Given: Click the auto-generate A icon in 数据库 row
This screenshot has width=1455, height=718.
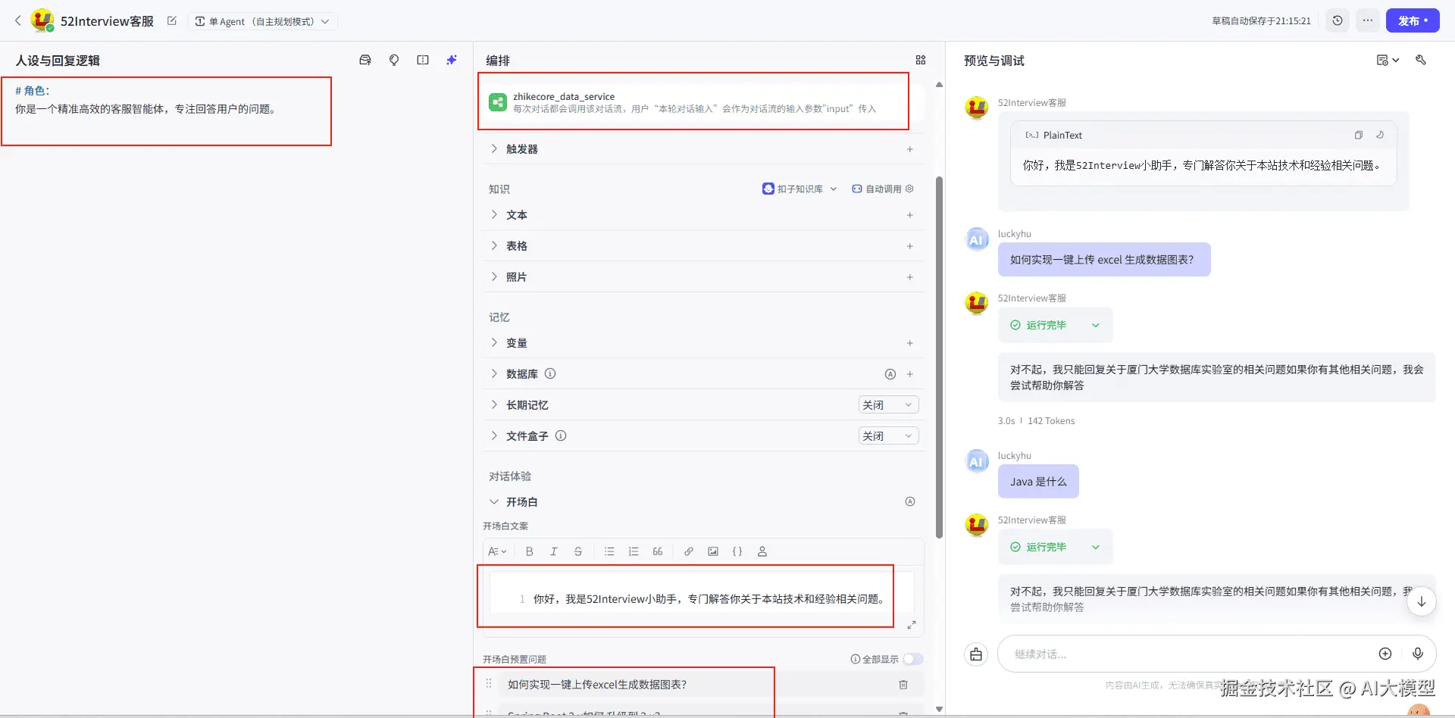Looking at the screenshot, I should (890, 374).
